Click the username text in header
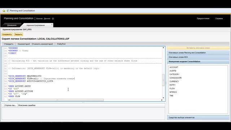The image size is (231, 130). click(43, 18)
